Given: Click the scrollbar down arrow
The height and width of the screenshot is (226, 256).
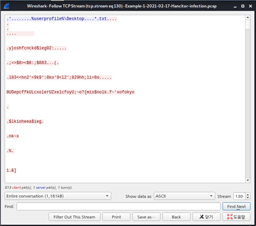Looking at the screenshot, I should click(x=248, y=180).
